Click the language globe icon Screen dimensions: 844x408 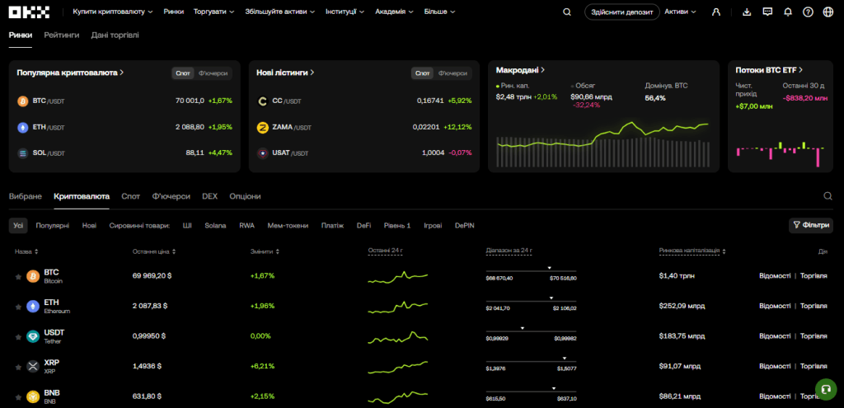click(828, 12)
